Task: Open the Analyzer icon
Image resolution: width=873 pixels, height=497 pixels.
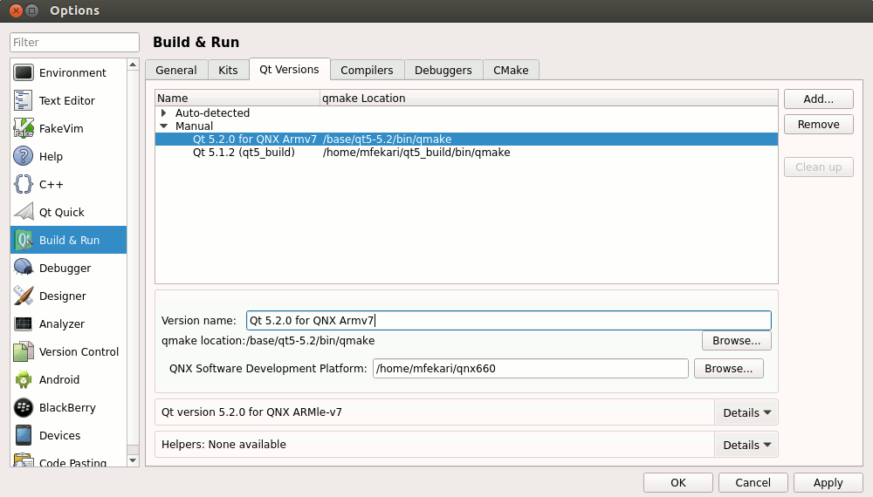Action: click(x=24, y=323)
